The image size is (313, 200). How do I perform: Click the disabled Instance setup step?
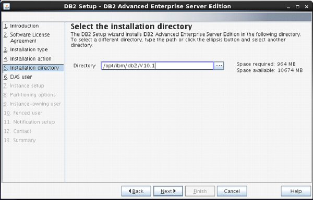[x=24, y=86]
